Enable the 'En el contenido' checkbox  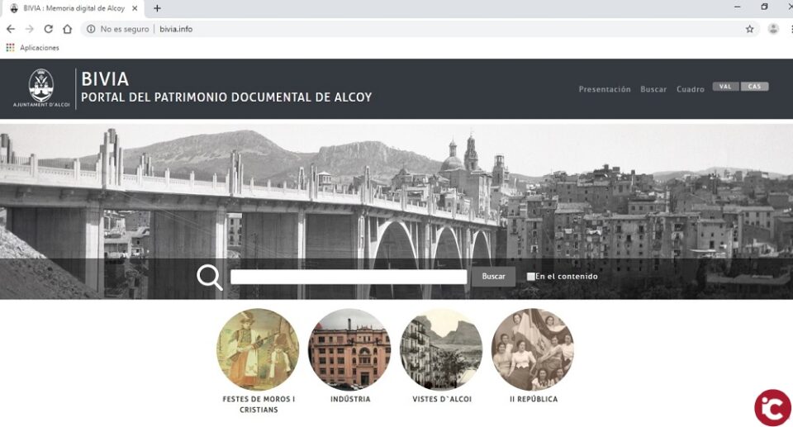(x=530, y=277)
